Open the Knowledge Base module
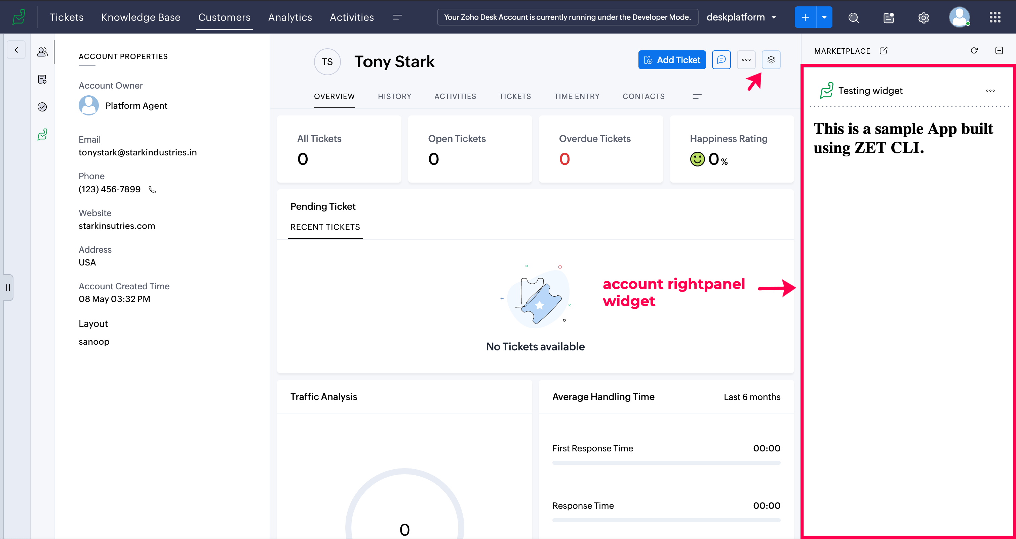This screenshot has width=1016, height=539. (141, 17)
